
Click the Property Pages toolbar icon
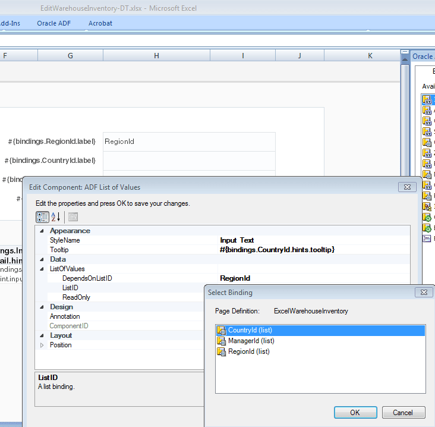(73, 217)
